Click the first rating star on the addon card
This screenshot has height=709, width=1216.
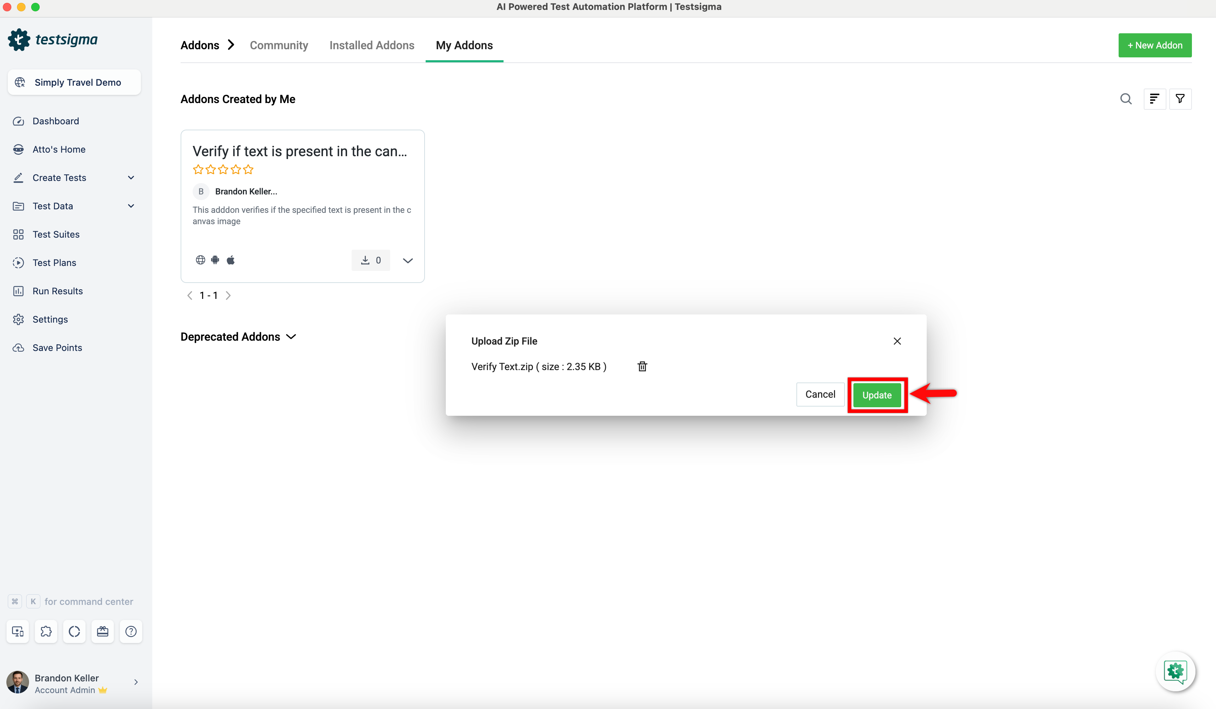coord(198,169)
